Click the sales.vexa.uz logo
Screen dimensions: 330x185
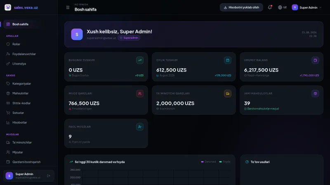[x=21, y=7]
